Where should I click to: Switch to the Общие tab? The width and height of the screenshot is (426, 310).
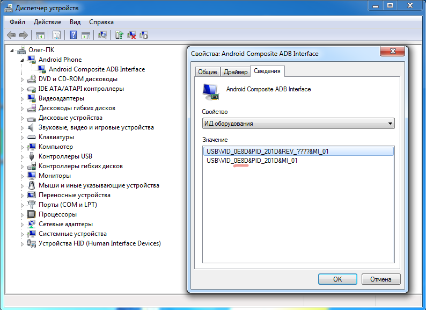click(207, 72)
